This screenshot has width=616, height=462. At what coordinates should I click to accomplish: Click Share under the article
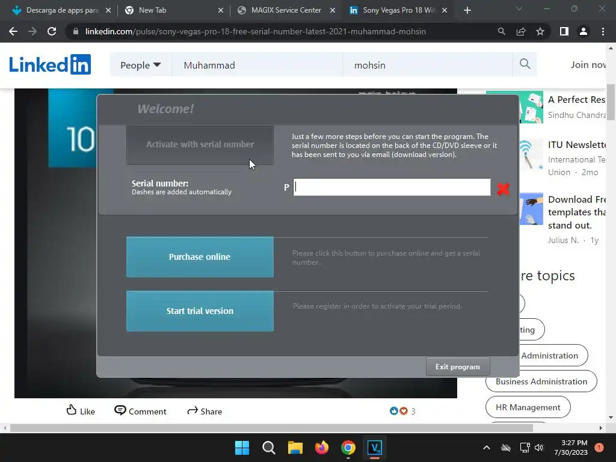pos(205,411)
